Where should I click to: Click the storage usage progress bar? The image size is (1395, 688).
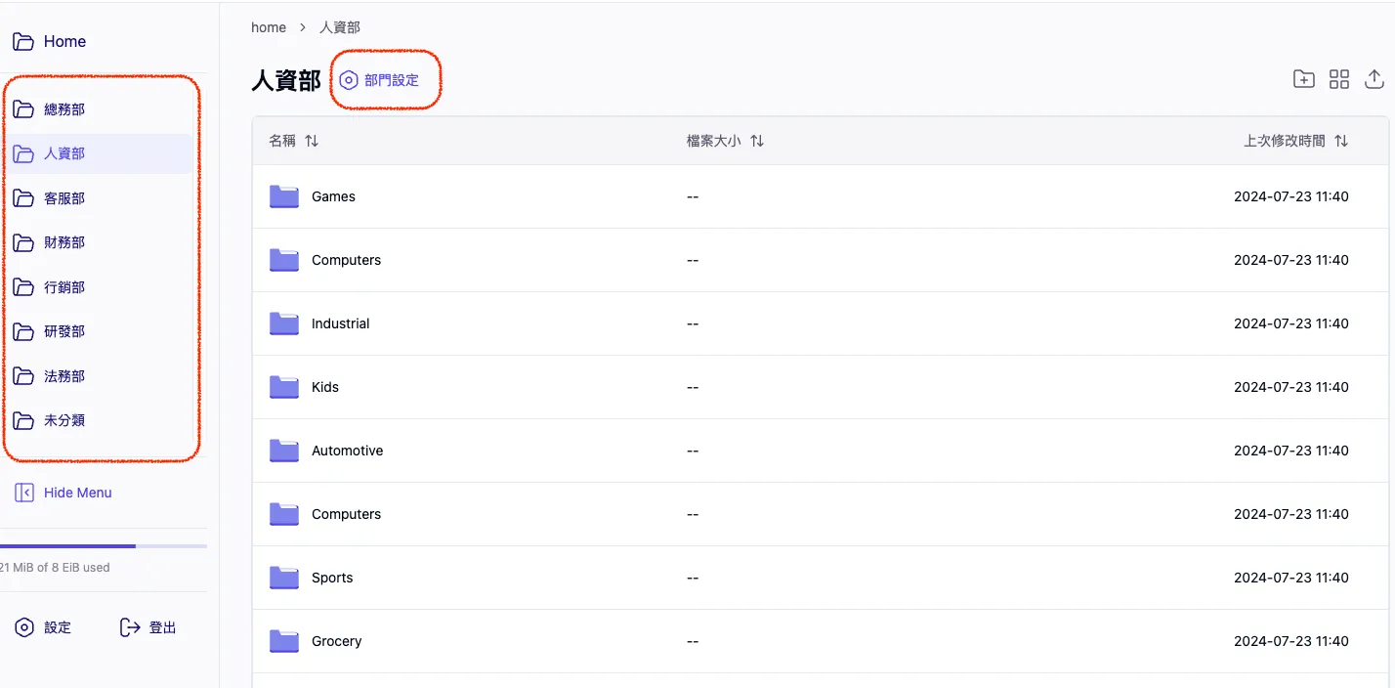(x=104, y=545)
